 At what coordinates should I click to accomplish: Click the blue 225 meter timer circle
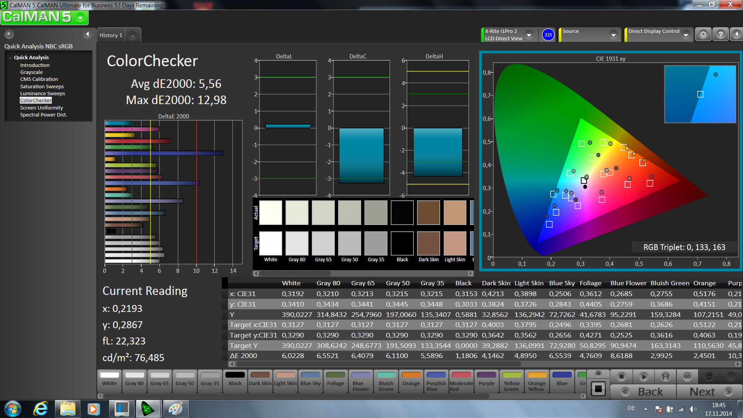(548, 34)
